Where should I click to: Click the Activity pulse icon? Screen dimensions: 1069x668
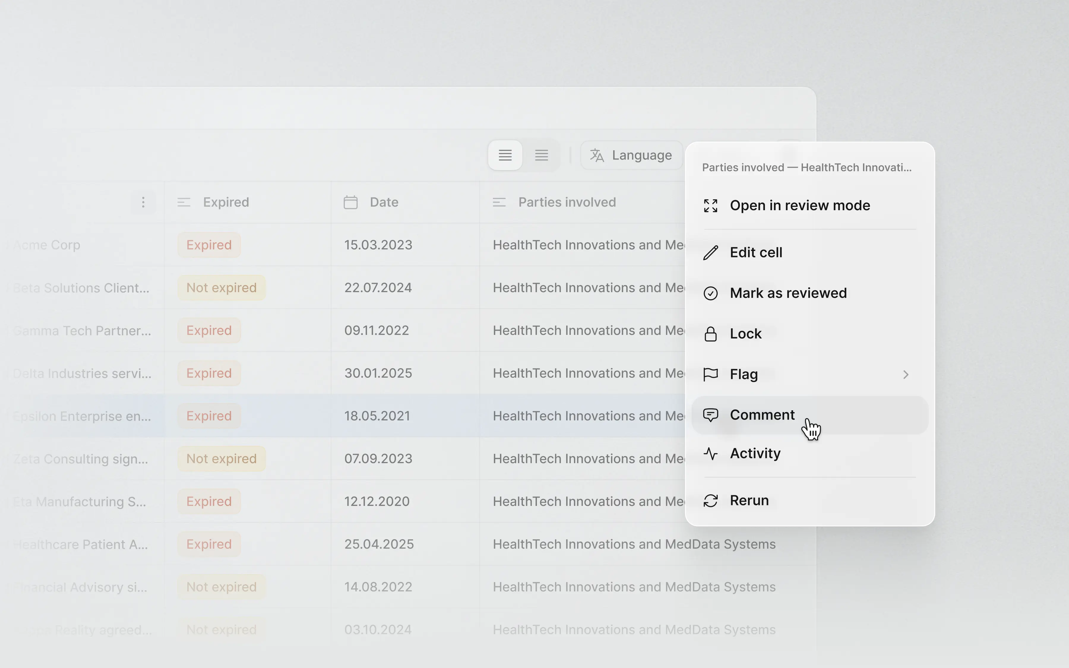coord(710,454)
